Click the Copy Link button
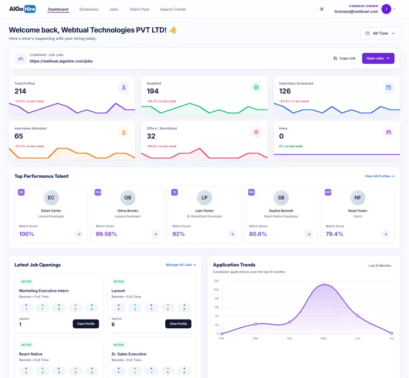409x378 pixels. [x=344, y=58]
